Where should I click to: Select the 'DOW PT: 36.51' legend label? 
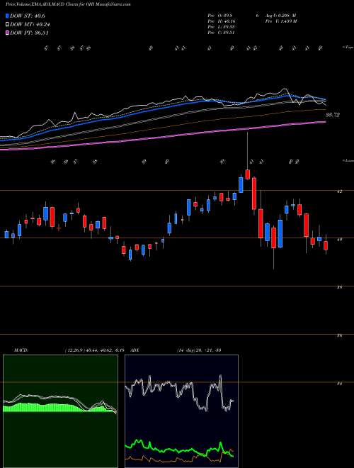tap(29, 33)
